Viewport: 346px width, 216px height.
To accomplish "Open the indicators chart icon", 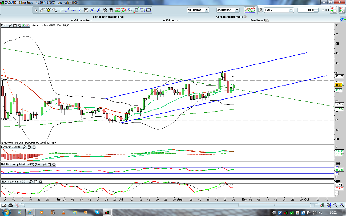I will 250,10.
